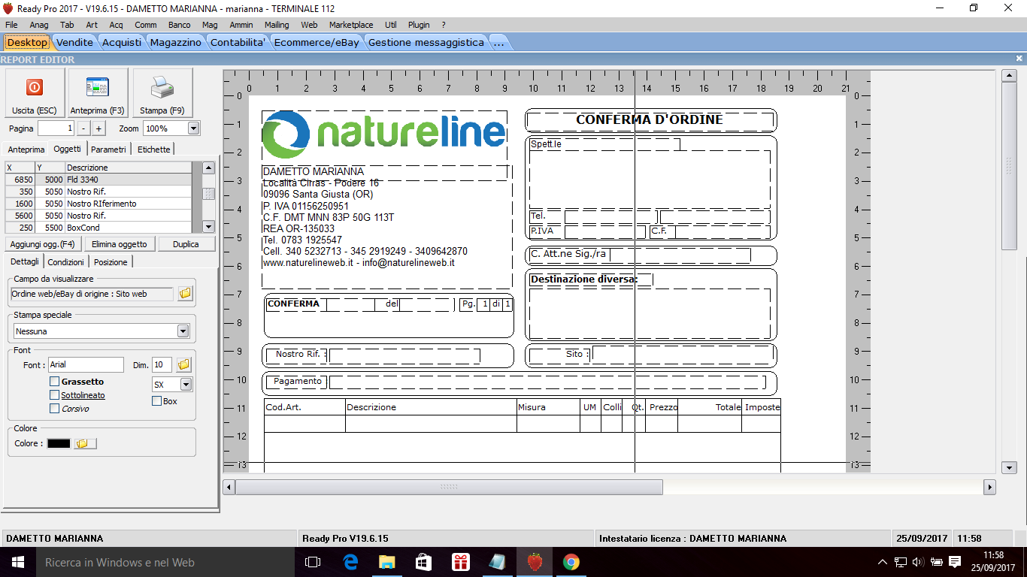Launch Microsoft Edge from the taskbar

point(350,562)
